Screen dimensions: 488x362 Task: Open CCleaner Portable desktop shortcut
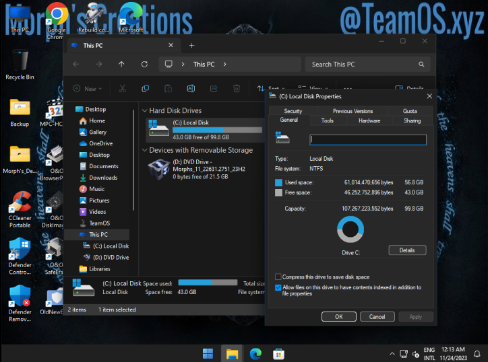coord(20,210)
